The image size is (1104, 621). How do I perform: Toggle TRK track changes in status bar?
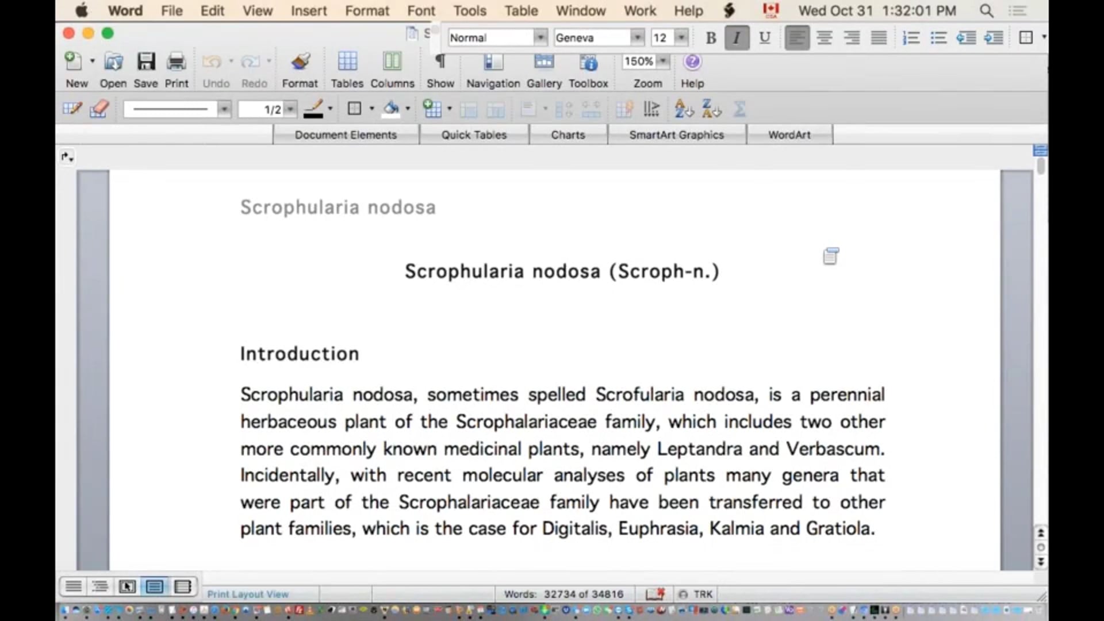click(703, 594)
